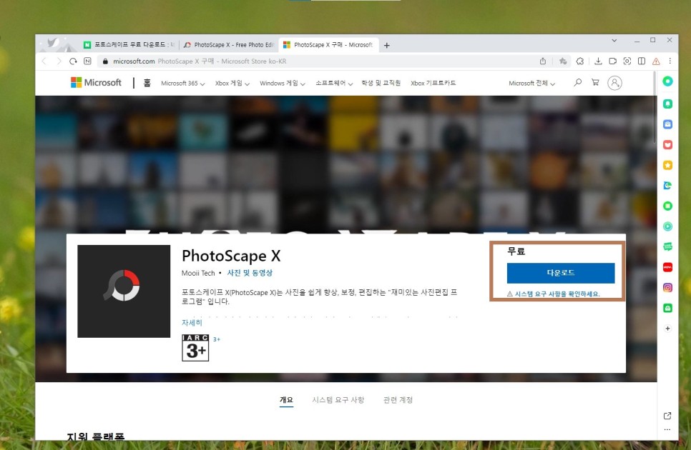Open the shopping cart icon
Screen dimensions: 691x450
point(595,82)
